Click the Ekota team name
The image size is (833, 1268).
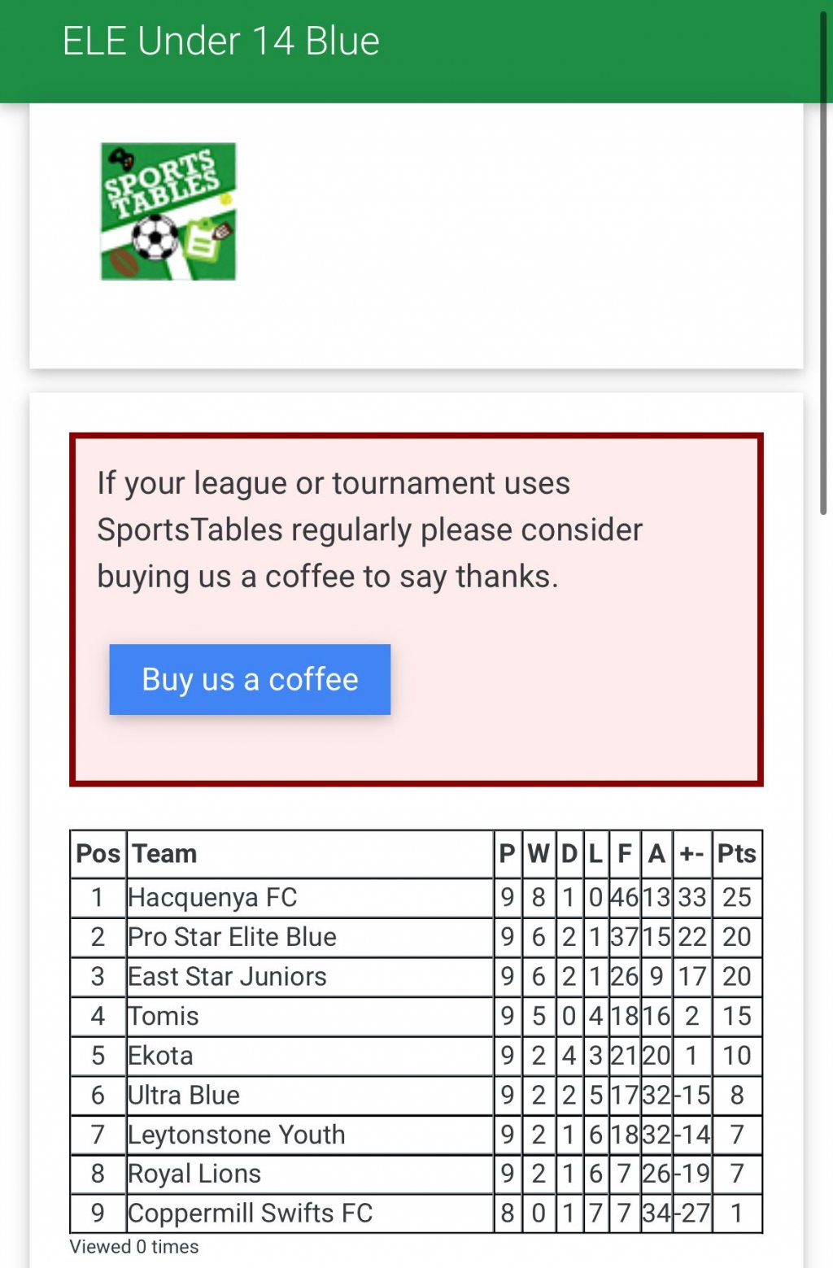(x=161, y=1056)
